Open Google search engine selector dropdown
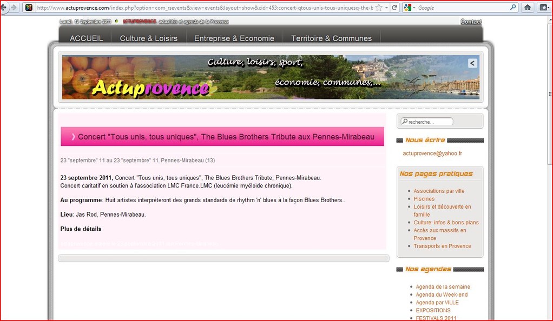Image resolution: width=553 pixels, height=321 pixels. coord(410,8)
